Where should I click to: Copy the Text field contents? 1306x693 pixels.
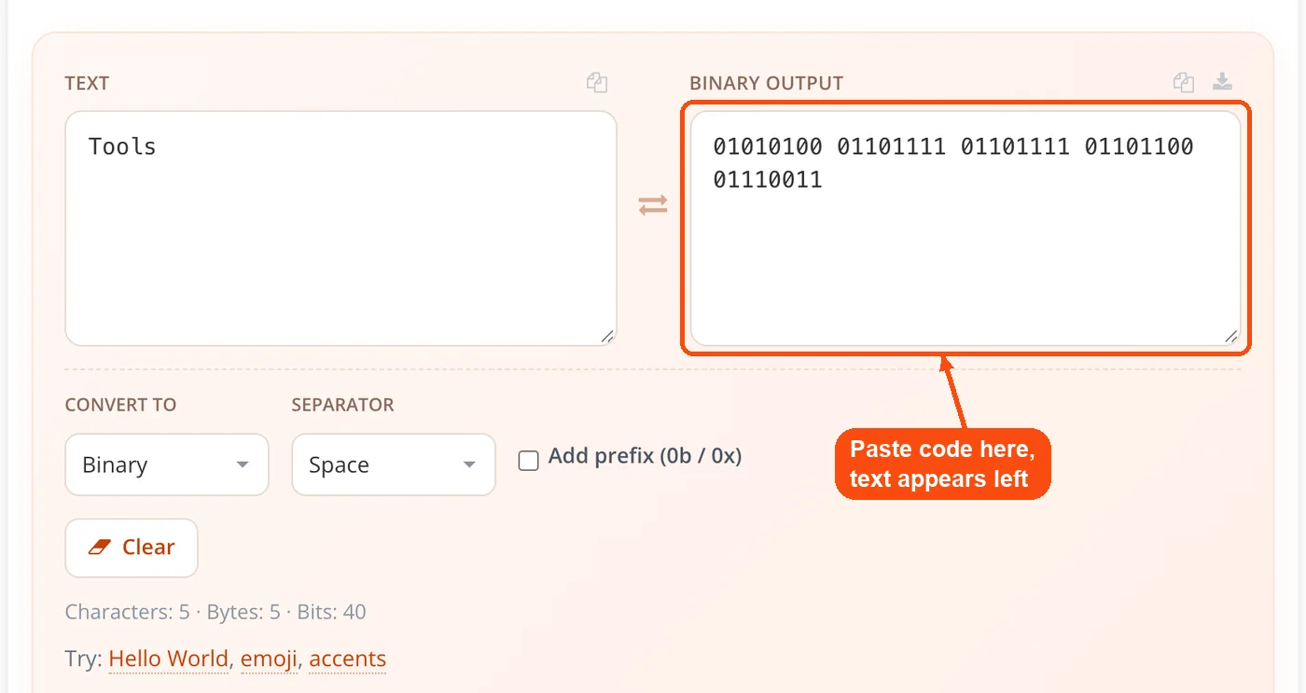[x=597, y=83]
